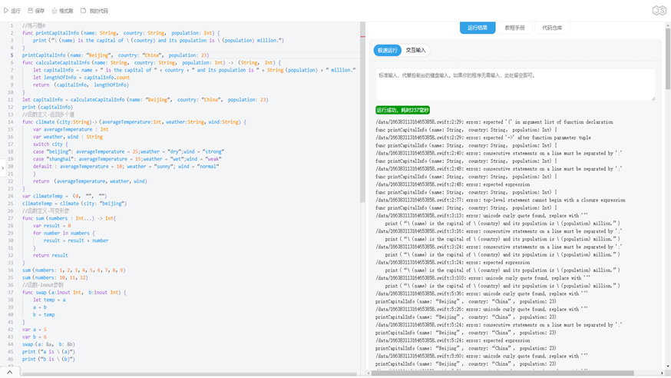Click the green 运行成功 status badge
Screen dimensions: 671x378
403,110
